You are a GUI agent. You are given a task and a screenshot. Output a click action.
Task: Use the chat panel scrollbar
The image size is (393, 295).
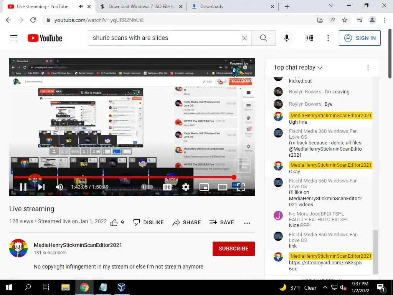375,252
